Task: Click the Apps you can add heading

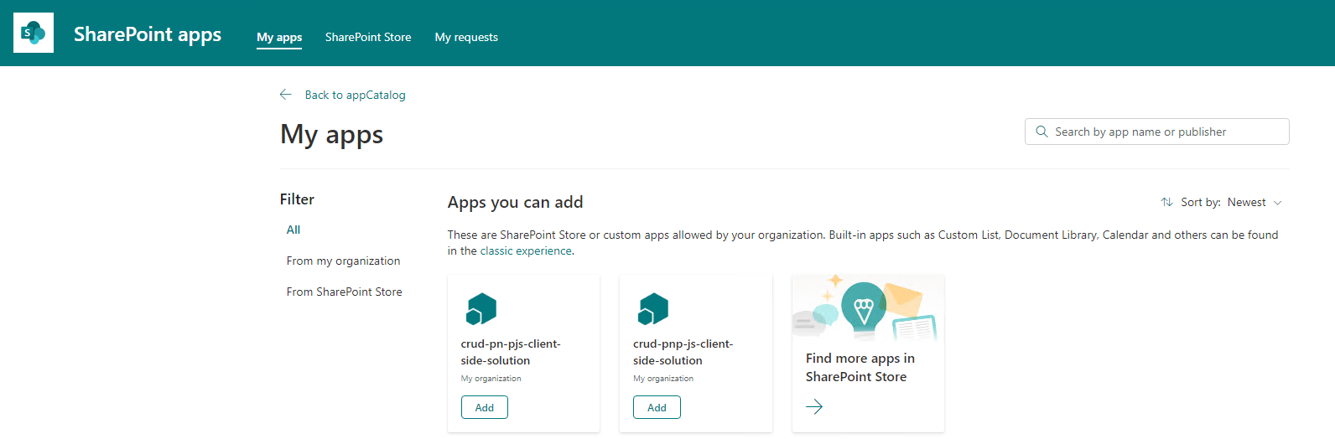Action: coord(516,202)
